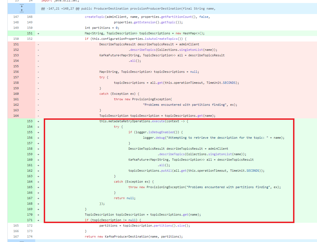
Task: Click the getTopic token on line 149
Action: (168, 22)
